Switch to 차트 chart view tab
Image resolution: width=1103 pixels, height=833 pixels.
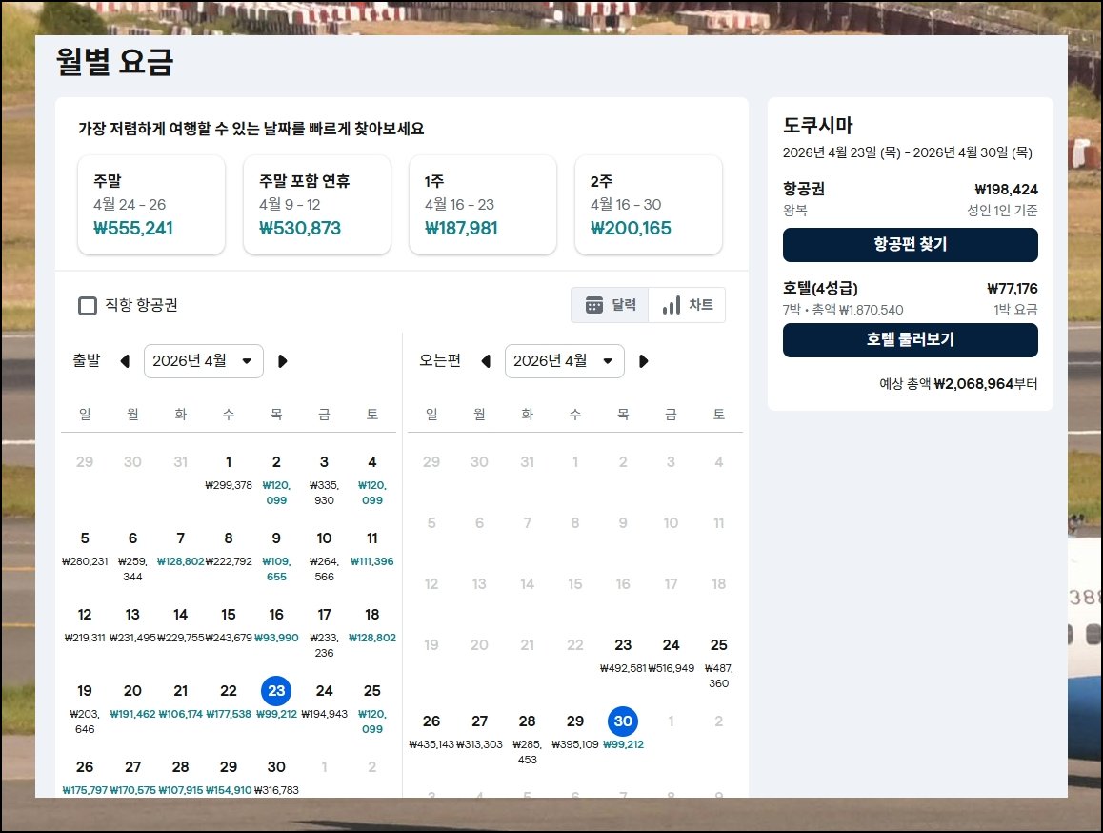687,305
